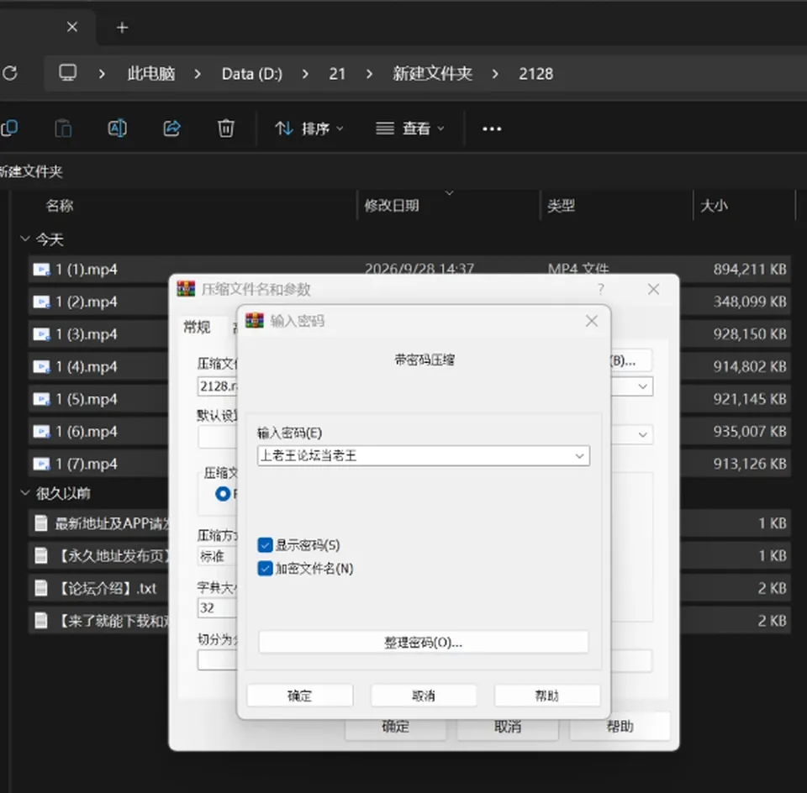The width and height of the screenshot is (807, 793).
Task: Collapse the 很久以前 group
Action: tap(24, 492)
